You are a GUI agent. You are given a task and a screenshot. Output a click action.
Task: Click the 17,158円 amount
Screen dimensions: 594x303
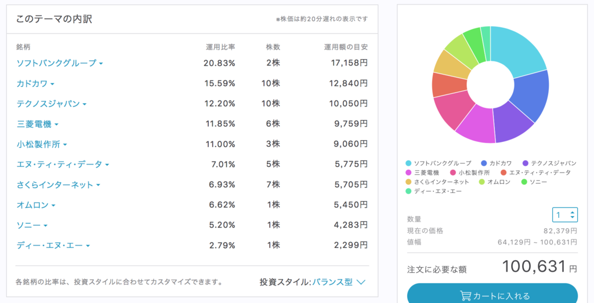[349, 63]
